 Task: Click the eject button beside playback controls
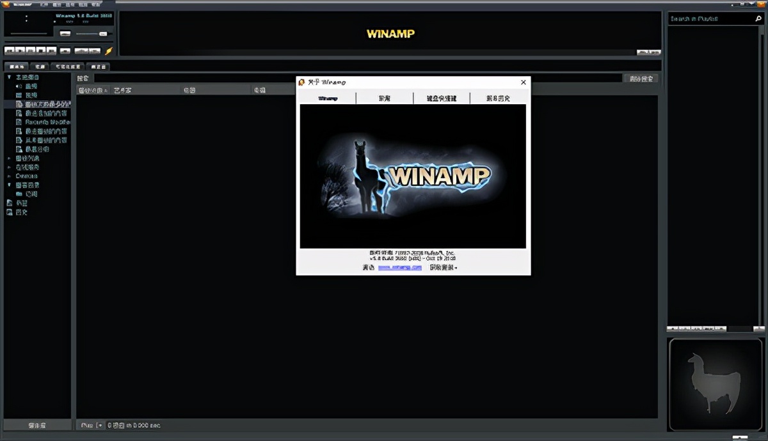pos(65,50)
